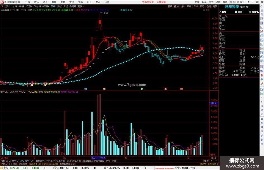The width and height of the screenshot is (264, 170).
Task: Click the 季 period shortcut in sidebar
Action: [262, 140]
